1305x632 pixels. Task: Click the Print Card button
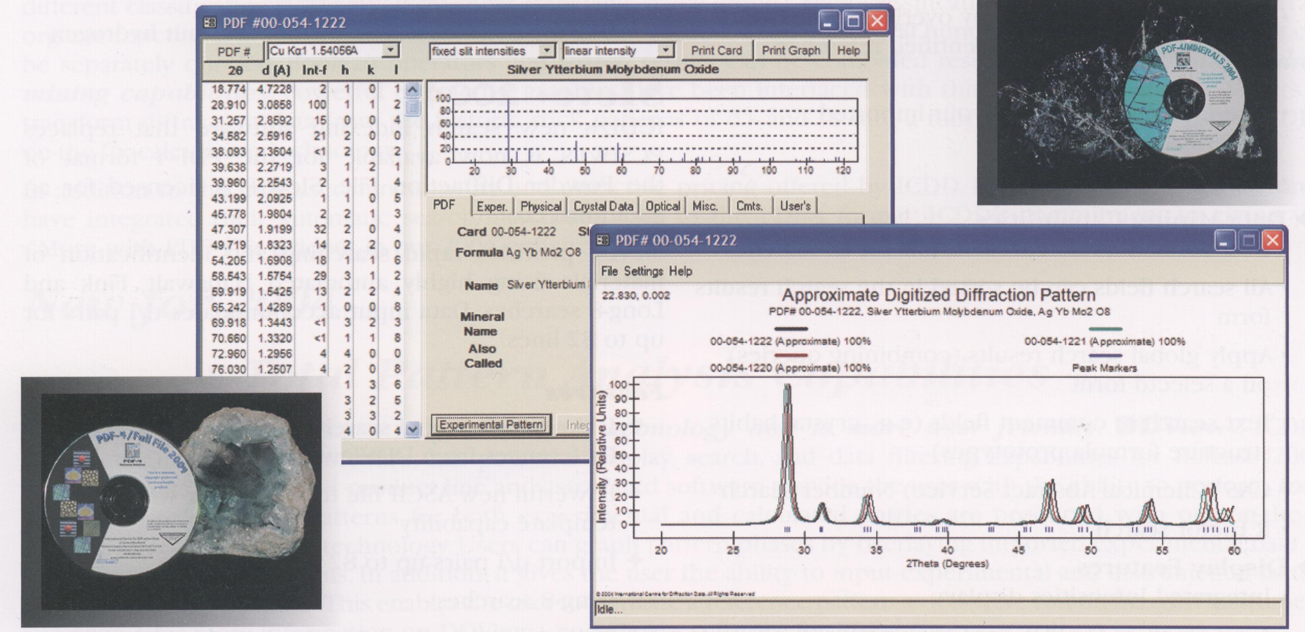716,51
